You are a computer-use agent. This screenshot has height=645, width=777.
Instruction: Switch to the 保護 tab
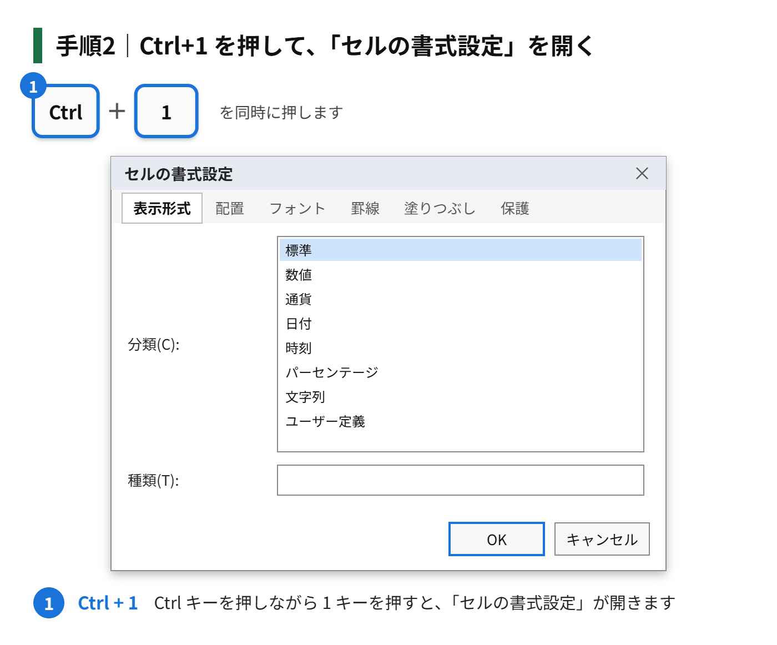point(515,208)
